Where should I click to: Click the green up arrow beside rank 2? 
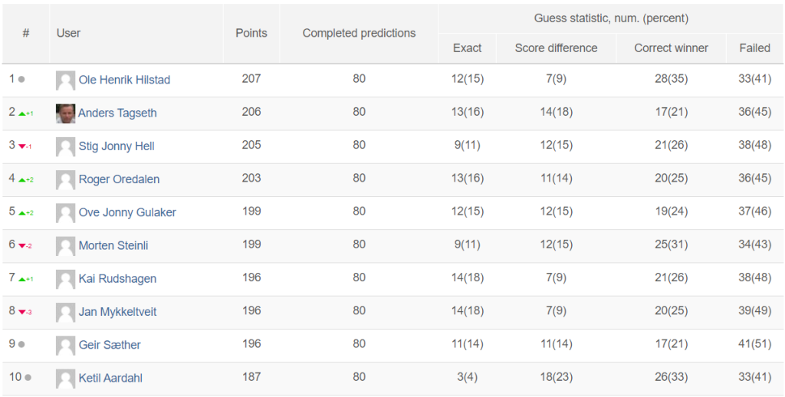22,113
